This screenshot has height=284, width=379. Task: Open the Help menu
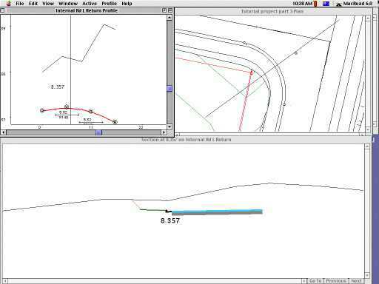pyautogui.click(x=127, y=4)
